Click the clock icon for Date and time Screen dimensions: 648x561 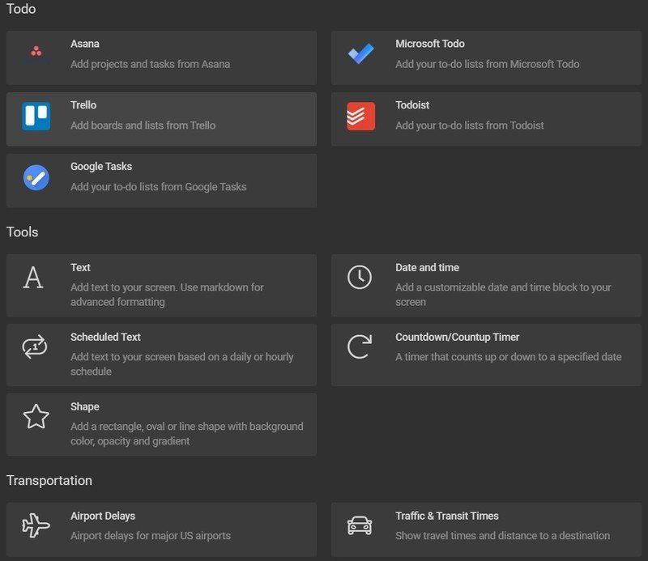[x=360, y=277]
